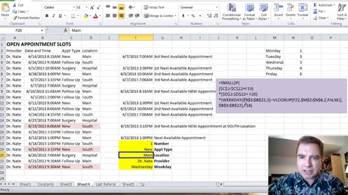Image resolution: width=348 pixels, height=195 pixels.
Task: Click Merge & Center button
Action: 158,16
